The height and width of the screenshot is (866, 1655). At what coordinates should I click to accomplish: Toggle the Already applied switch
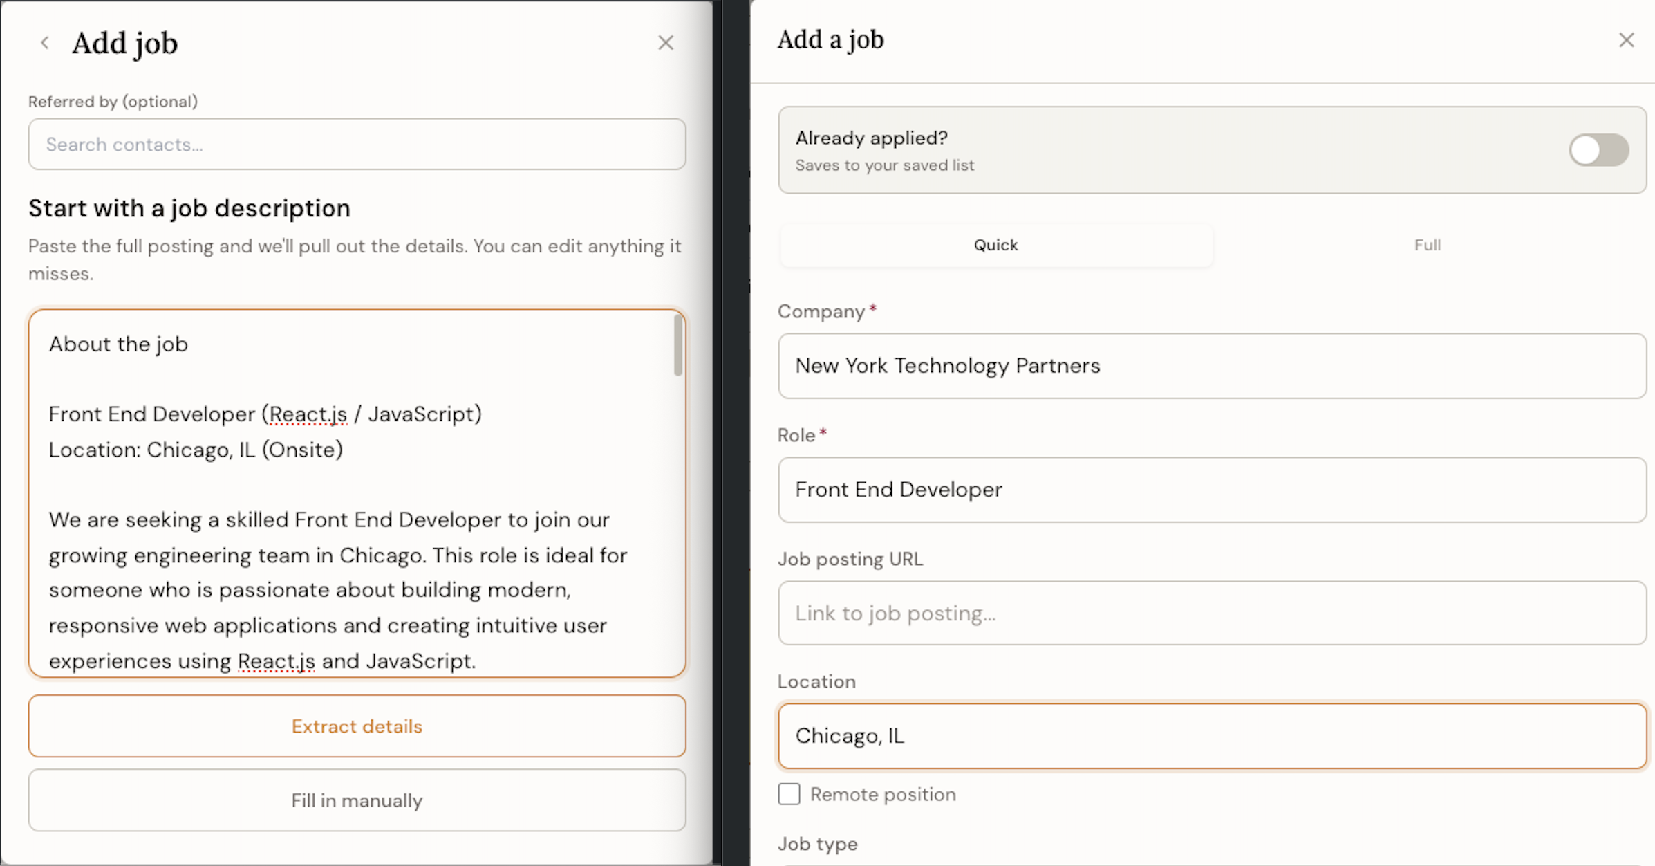(x=1598, y=150)
